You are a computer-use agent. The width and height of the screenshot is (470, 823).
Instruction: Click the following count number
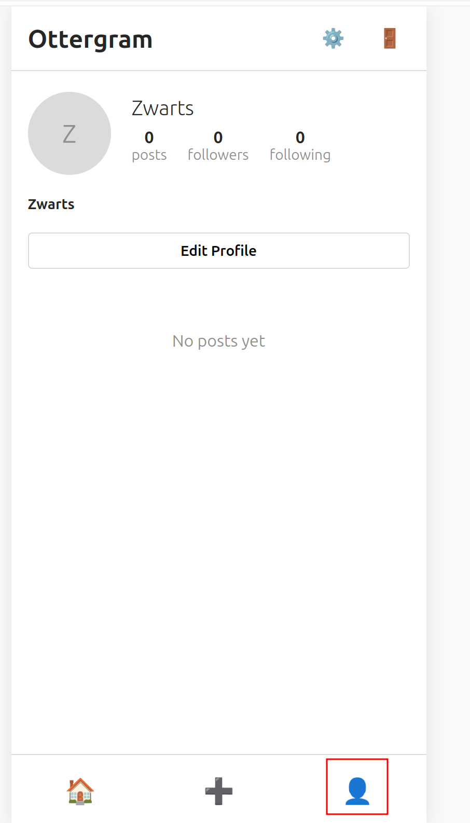(300, 138)
